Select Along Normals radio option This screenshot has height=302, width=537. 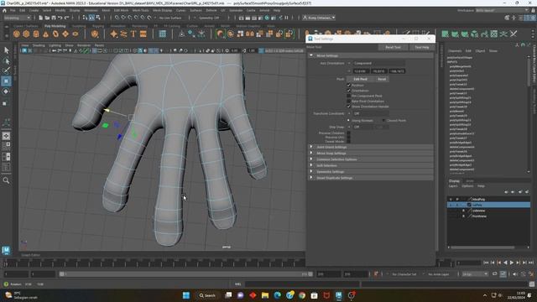[349, 121]
